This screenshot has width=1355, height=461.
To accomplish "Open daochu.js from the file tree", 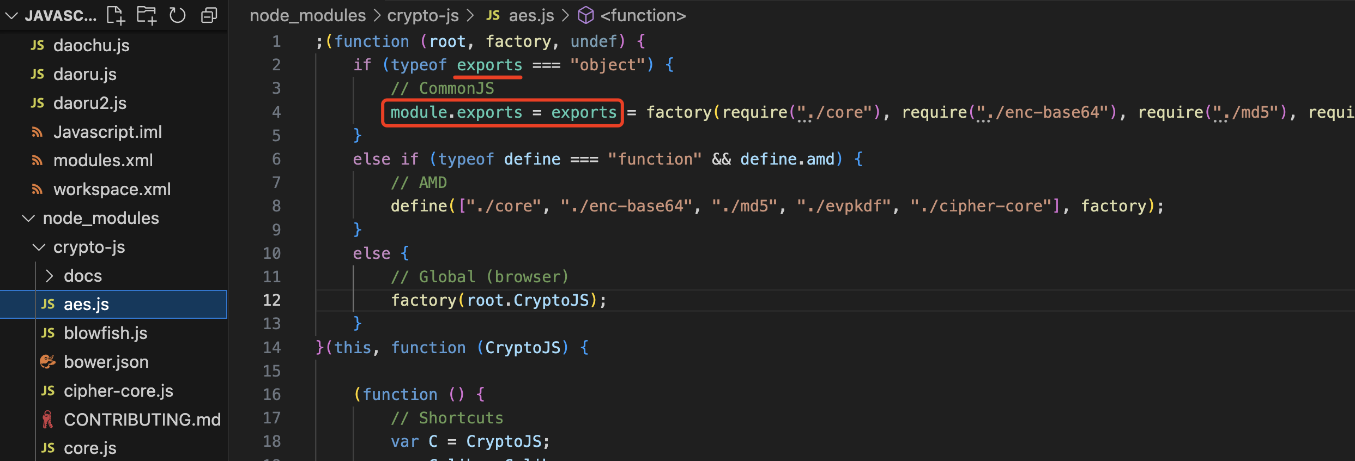I will click(91, 46).
